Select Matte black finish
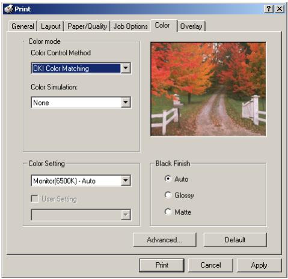 click(168, 212)
